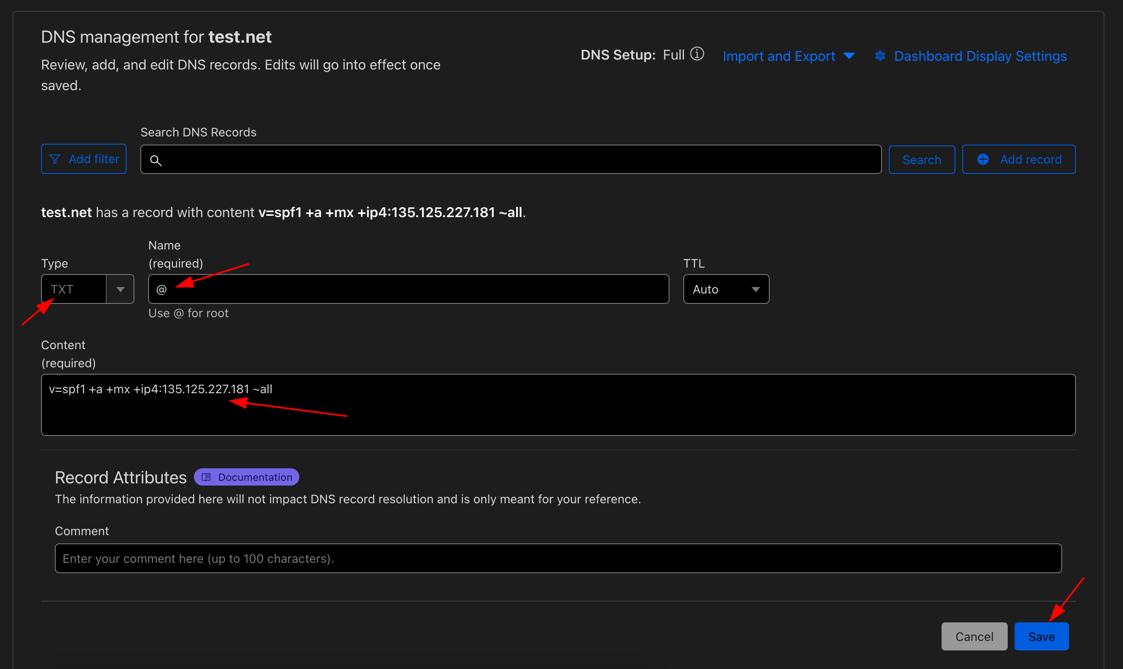Click into the Comment input field

point(558,558)
